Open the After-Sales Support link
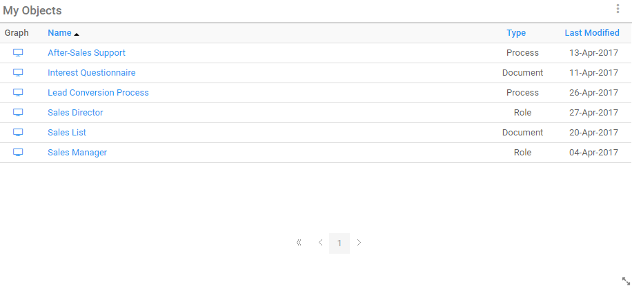The width and height of the screenshot is (632, 295). [x=86, y=53]
